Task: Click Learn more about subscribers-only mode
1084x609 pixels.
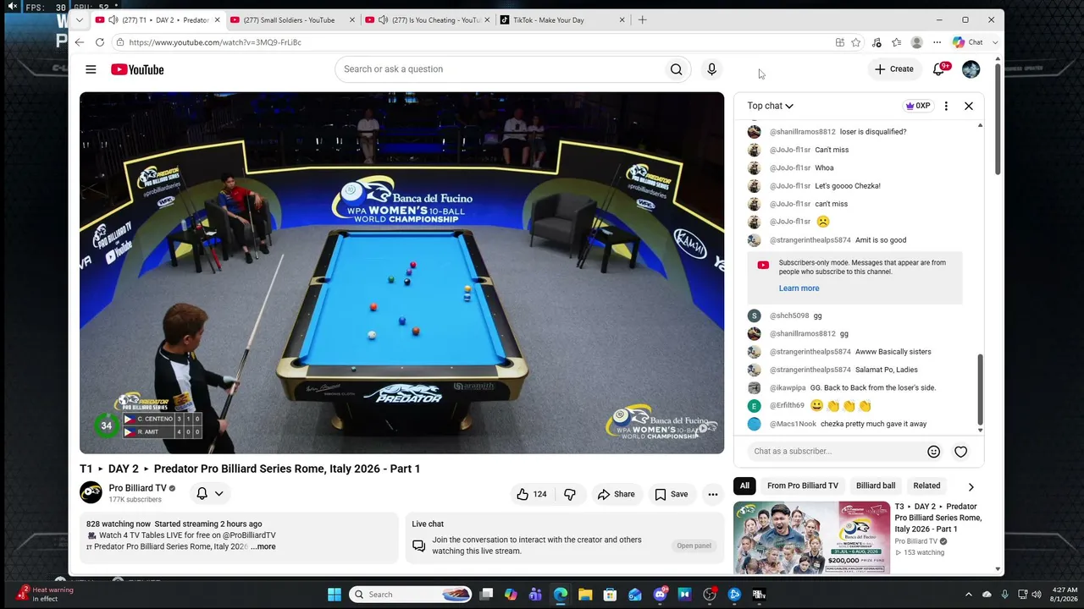Action: pos(799,288)
